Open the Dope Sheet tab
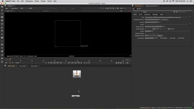 coord(34,66)
